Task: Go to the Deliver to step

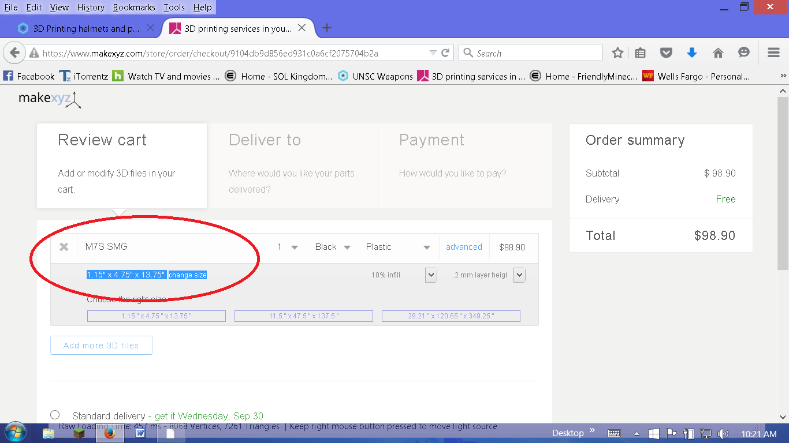Action: point(293,166)
